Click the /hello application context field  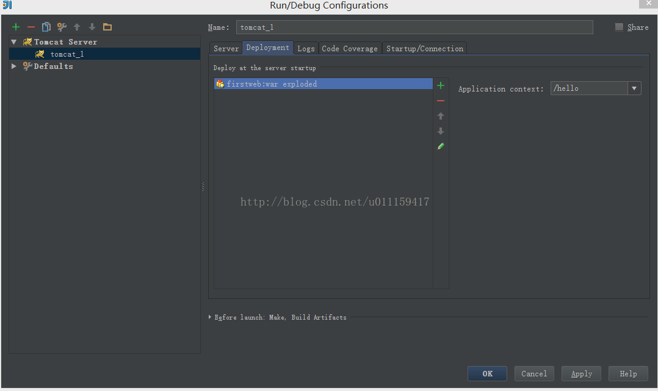(589, 88)
